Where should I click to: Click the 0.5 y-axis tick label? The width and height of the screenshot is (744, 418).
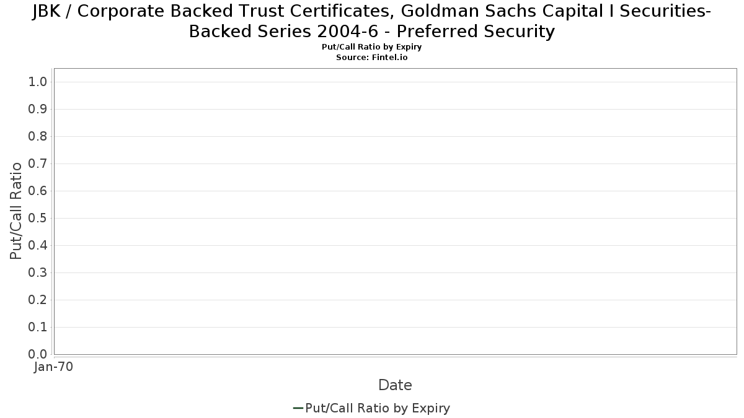click(38, 218)
